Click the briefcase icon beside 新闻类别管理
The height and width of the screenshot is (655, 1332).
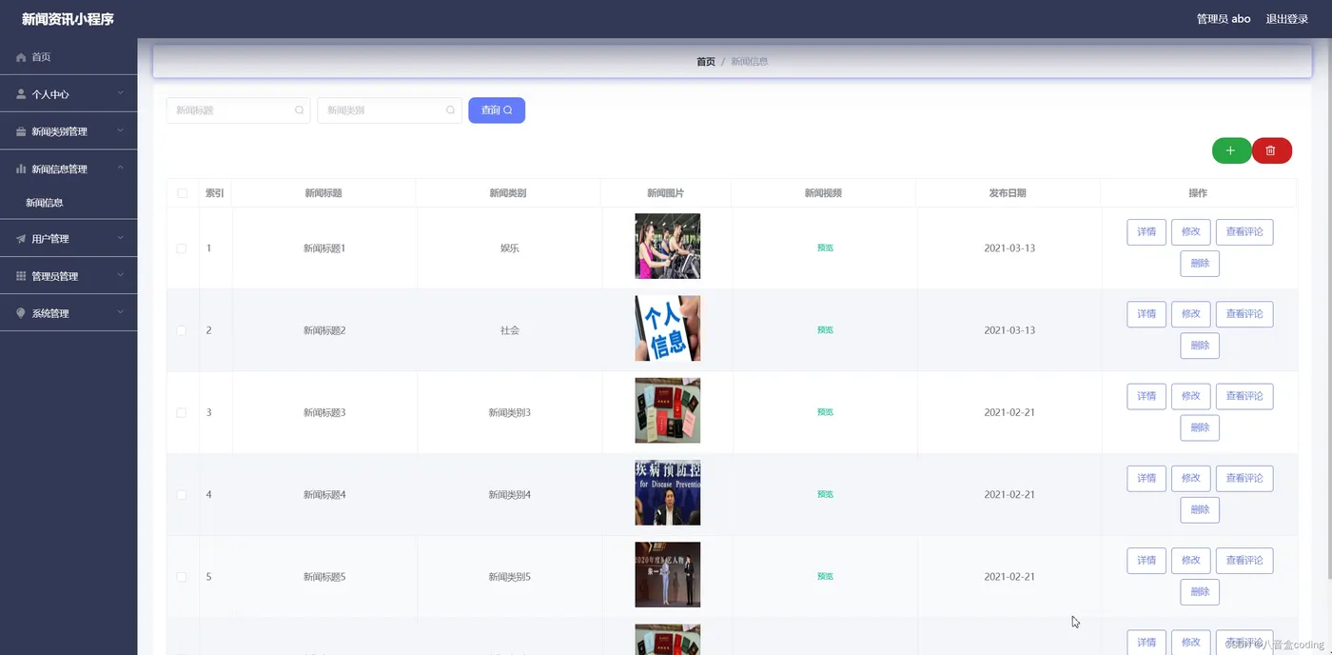coord(21,131)
